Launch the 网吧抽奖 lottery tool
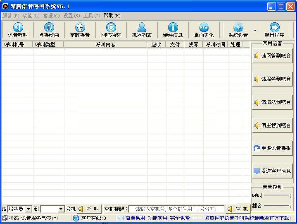 111,30
